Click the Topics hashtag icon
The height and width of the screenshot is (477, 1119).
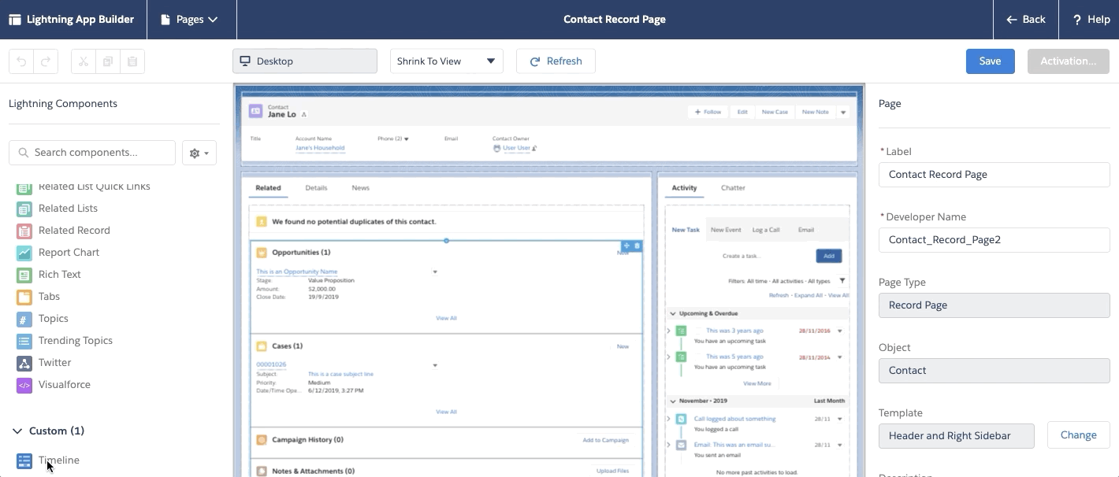click(x=24, y=319)
